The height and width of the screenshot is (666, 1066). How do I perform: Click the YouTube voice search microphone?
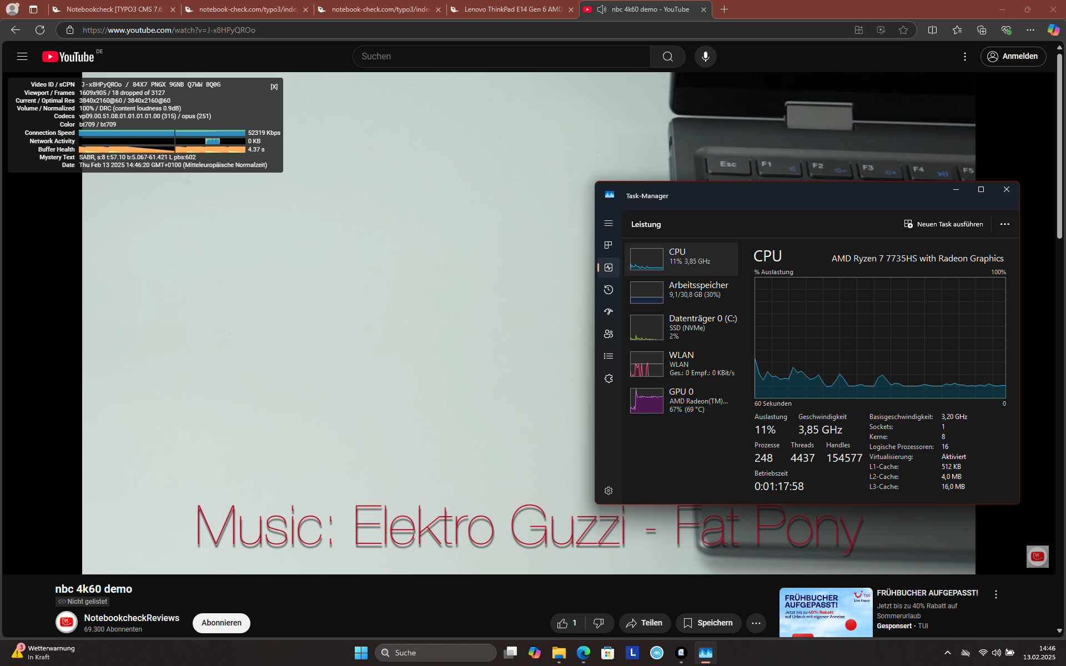click(705, 57)
